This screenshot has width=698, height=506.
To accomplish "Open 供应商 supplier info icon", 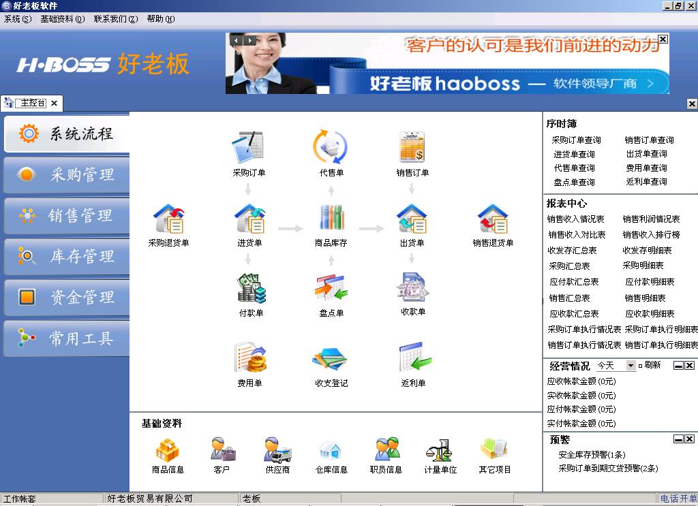I will click(x=277, y=450).
